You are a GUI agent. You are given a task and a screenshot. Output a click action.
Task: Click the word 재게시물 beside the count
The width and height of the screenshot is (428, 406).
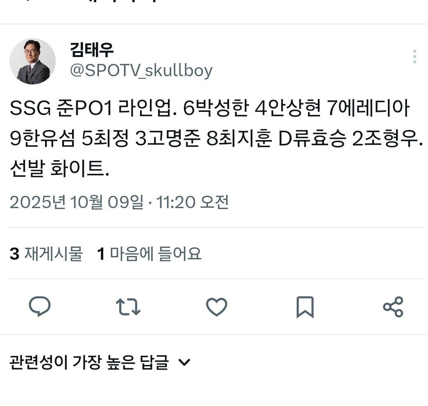pos(54,253)
